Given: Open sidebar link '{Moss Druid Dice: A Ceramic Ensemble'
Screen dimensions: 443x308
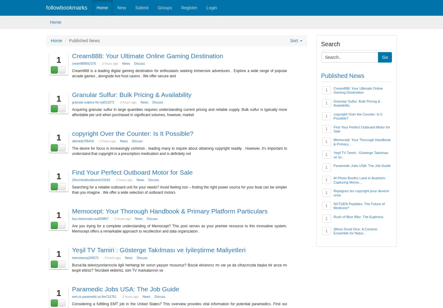Looking at the screenshot, I should pos(355,231).
